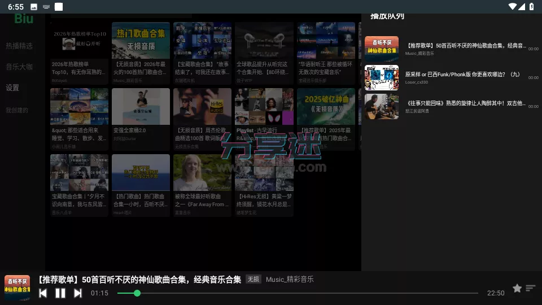Open 音乐大咖 in the sidebar
Image resolution: width=542 pixels, height=305 pixels.
point(19,67)
